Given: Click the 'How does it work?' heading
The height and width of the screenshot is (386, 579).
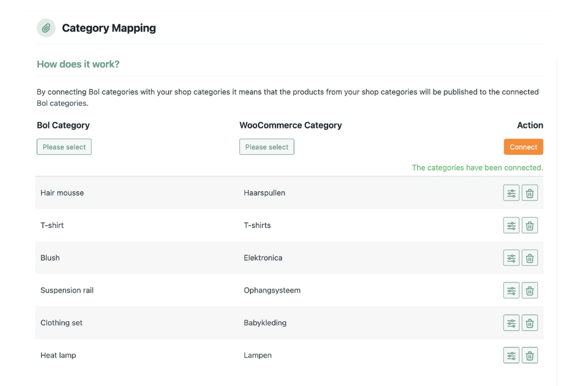Looking at the screenshot, I should pos(78,64).
